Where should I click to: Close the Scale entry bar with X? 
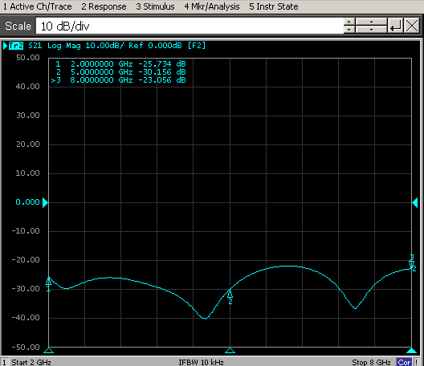coord(412,26)
